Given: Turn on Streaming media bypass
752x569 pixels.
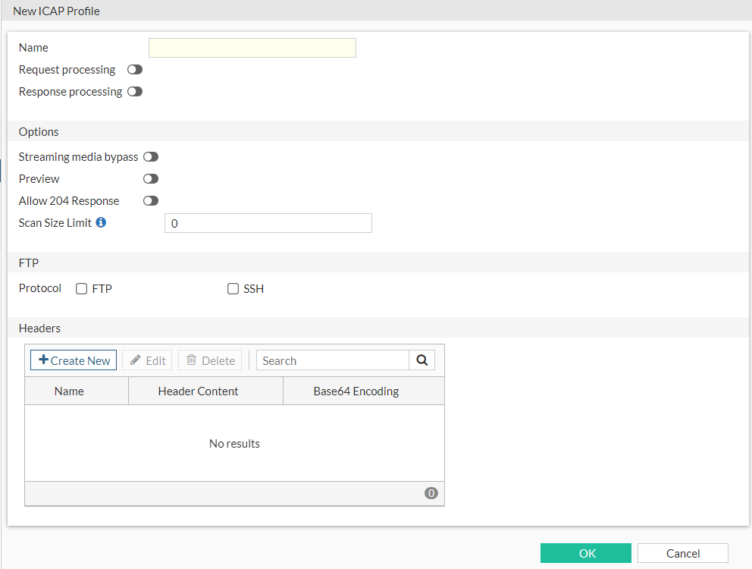Looking at the screenshot, I should pyautogui.click(x=151, y=157).
